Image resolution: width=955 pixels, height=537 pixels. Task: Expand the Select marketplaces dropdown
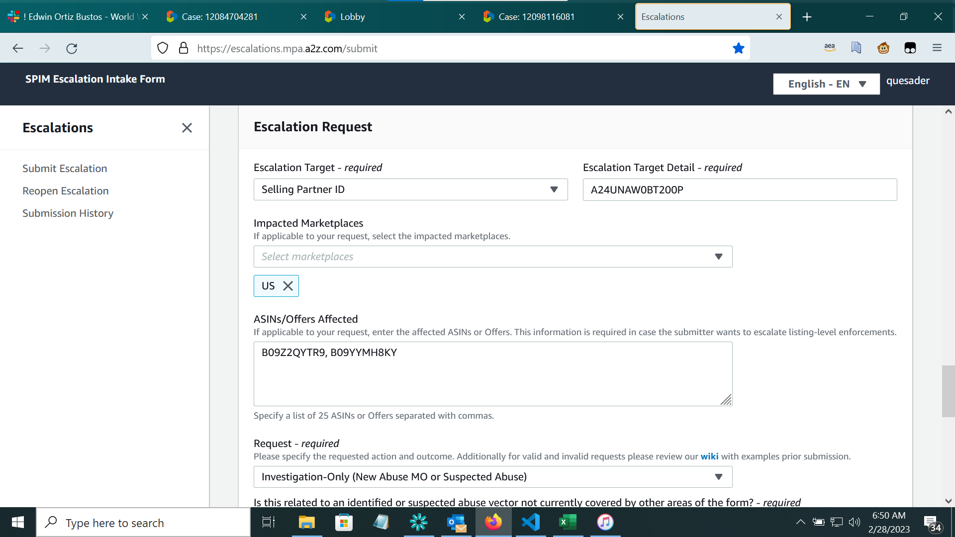[493, 257]
